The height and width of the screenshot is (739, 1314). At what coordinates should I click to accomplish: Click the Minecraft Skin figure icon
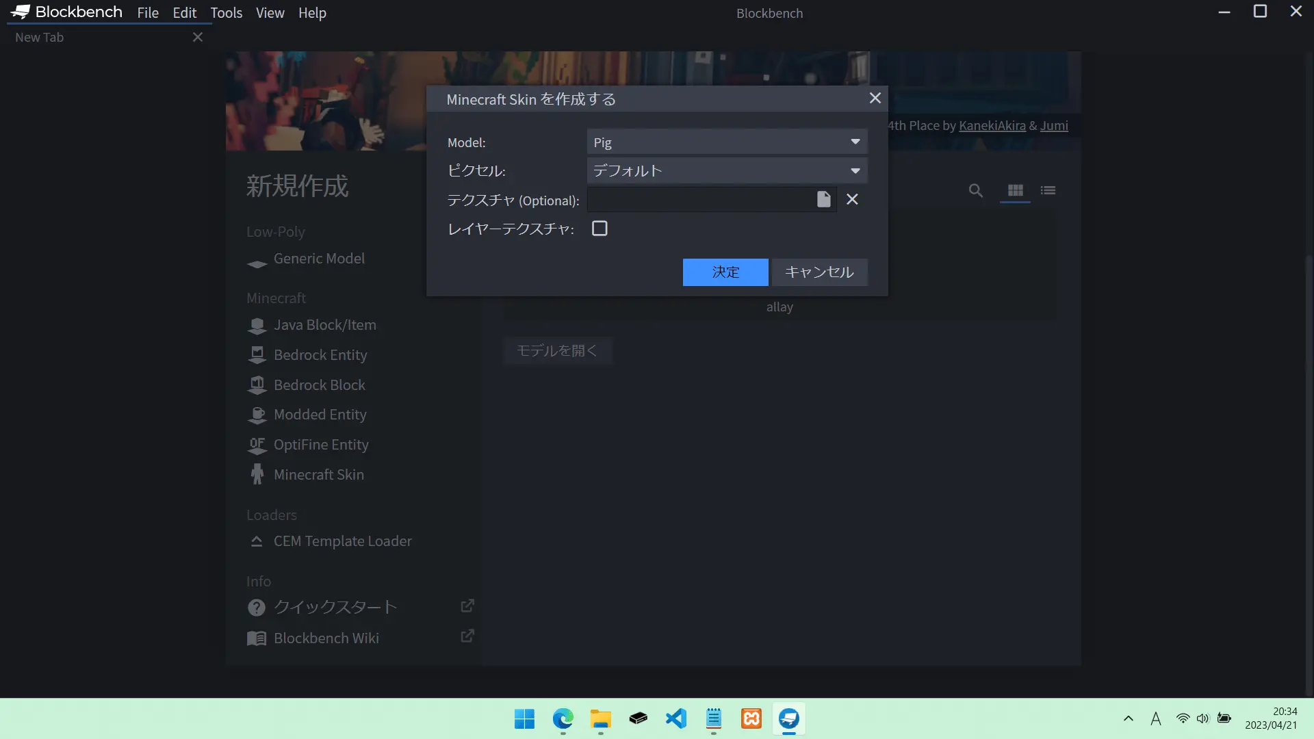click(x=257, y=474)
